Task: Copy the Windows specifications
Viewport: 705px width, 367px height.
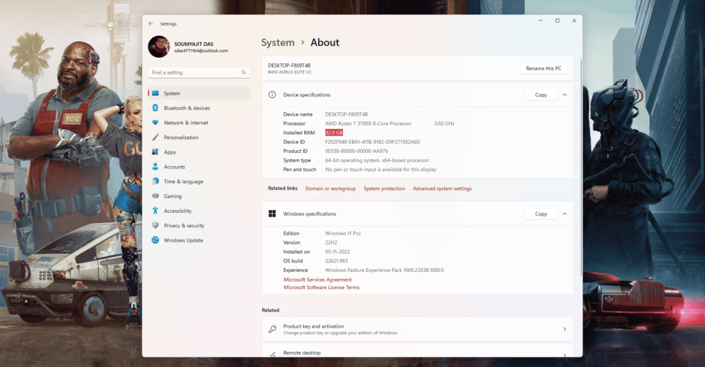Action: [541, 213]
